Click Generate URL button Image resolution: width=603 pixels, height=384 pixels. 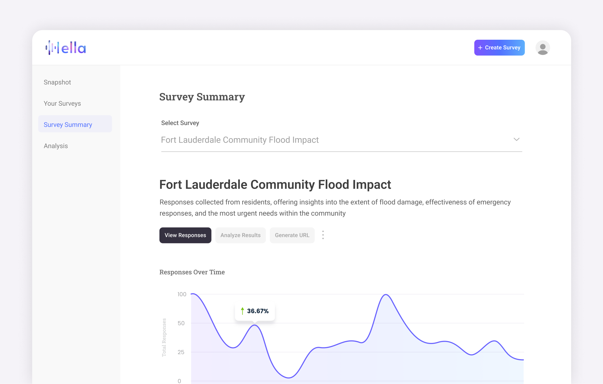pyautogui.click(x=292, y=235)
